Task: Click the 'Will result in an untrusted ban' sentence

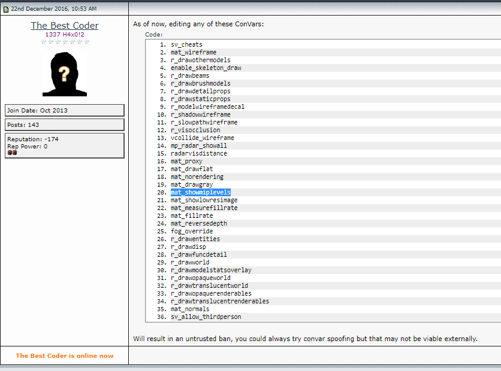Action: tap(305, 339)
